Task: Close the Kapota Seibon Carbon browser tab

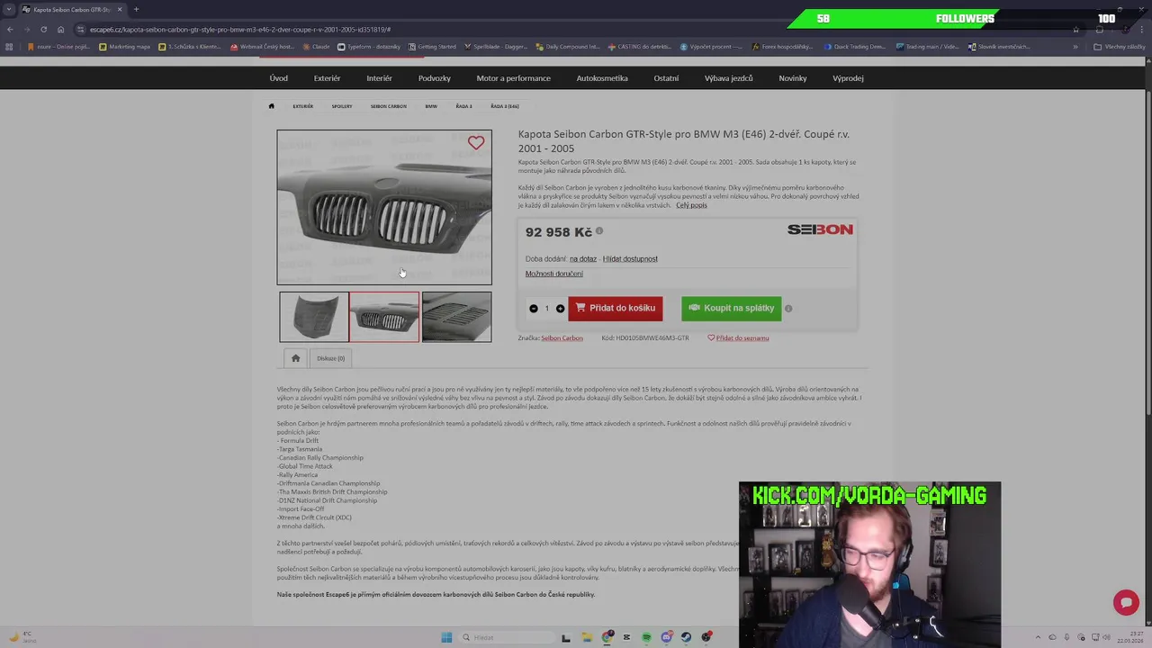Action: click(120, 9)
